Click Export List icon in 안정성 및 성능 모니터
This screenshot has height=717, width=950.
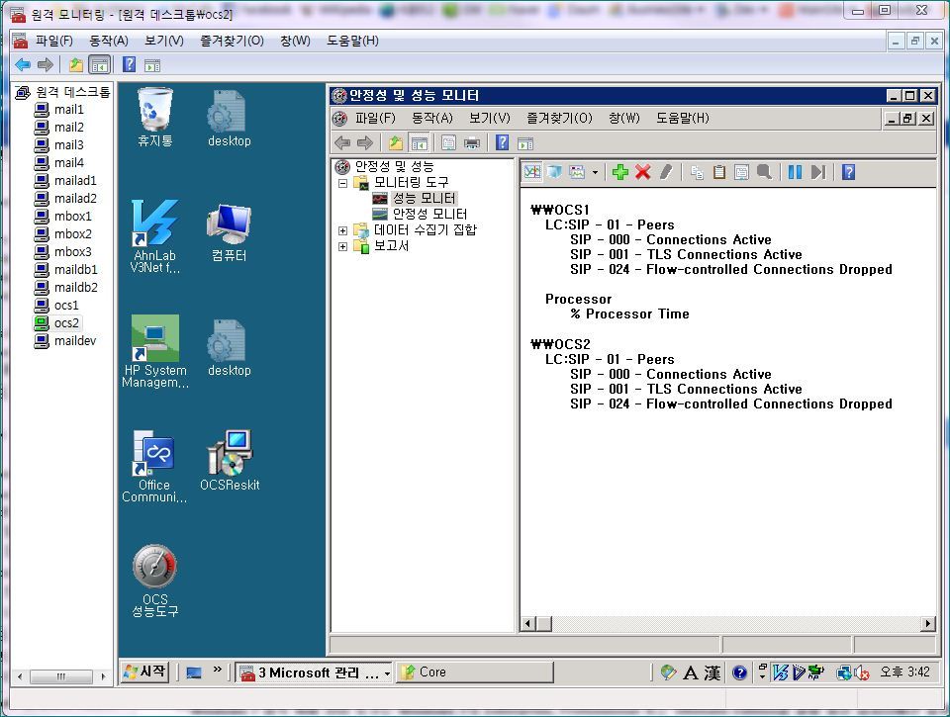(x=449, y=143)
